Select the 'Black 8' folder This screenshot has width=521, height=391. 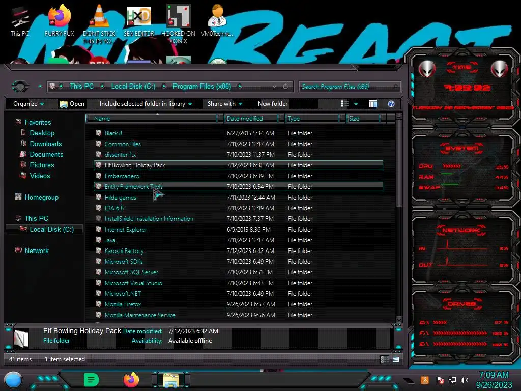tap(238, 133)
